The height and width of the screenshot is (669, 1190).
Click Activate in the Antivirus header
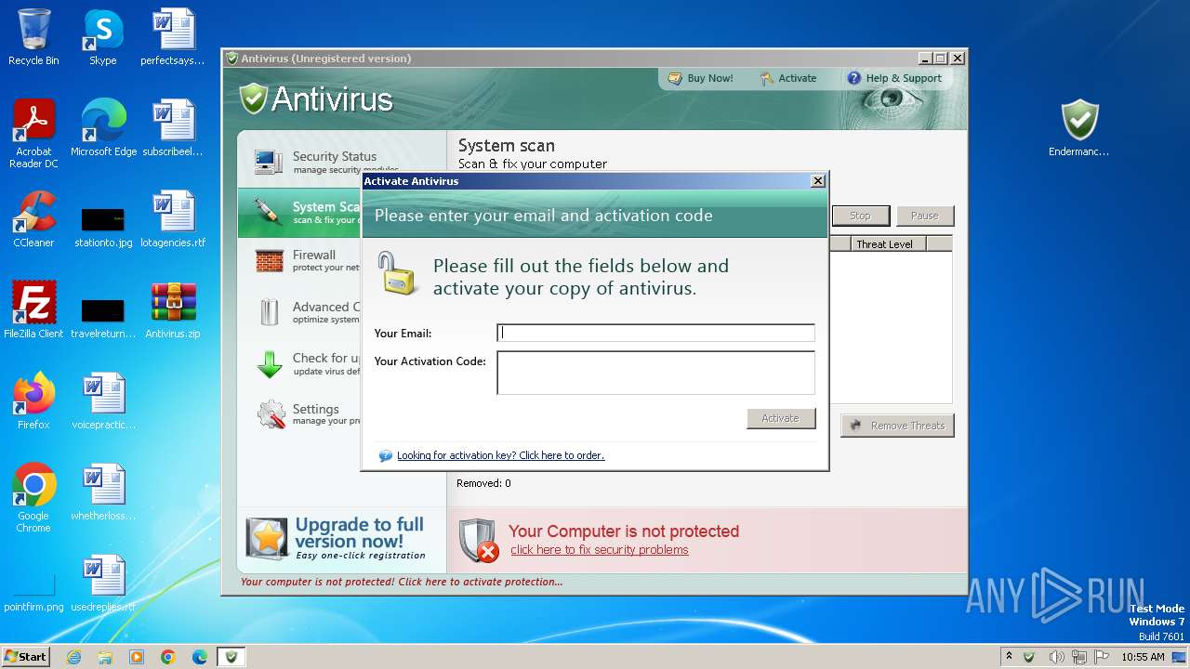pyautogui.click(x=788, y=78)
